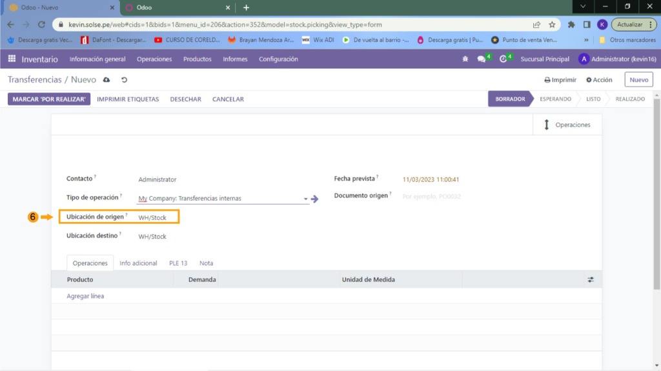Screen dimensions: 661x371
Task: Open the Acción dropdown menu
Action: [x=599, y=80]
